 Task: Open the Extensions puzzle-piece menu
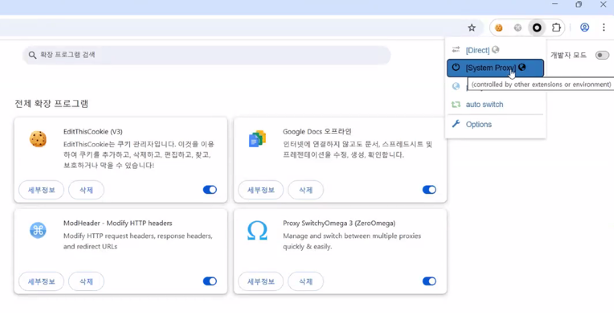tap(556, 28)
